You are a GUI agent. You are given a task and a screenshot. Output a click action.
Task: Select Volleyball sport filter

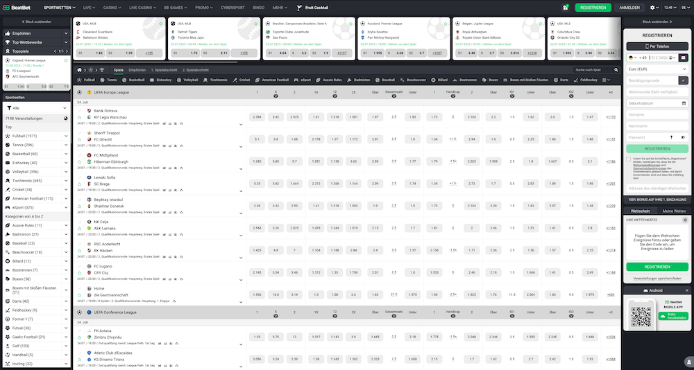click(x=187, y=80)
